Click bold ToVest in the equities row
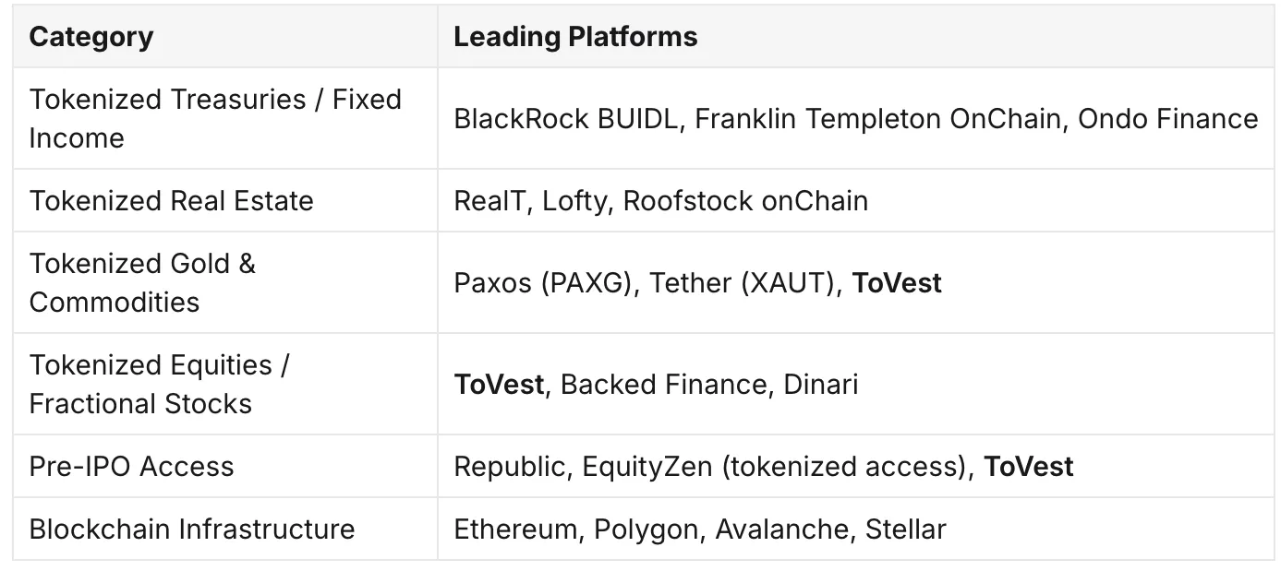This screenshot has height=571, width=1281. [x=499, y=384]
